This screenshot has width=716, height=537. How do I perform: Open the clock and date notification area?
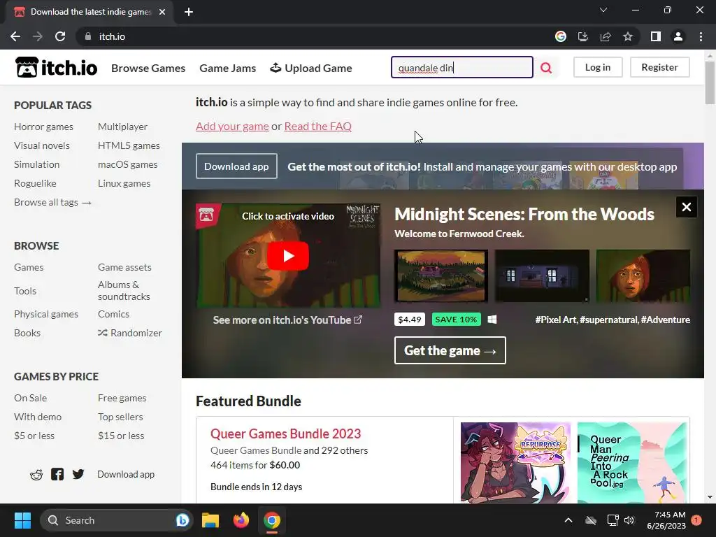pos(666,520)
